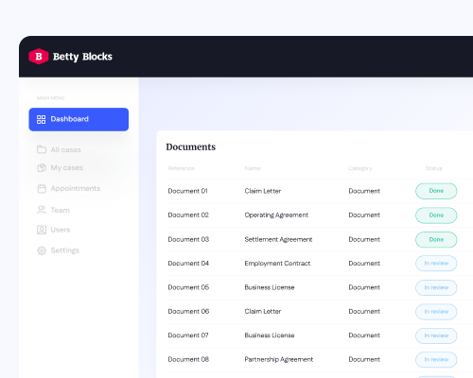Viewport: 473px width, 378px height.
Task: Click the Team people icon
Action: [x=42, y=210]
